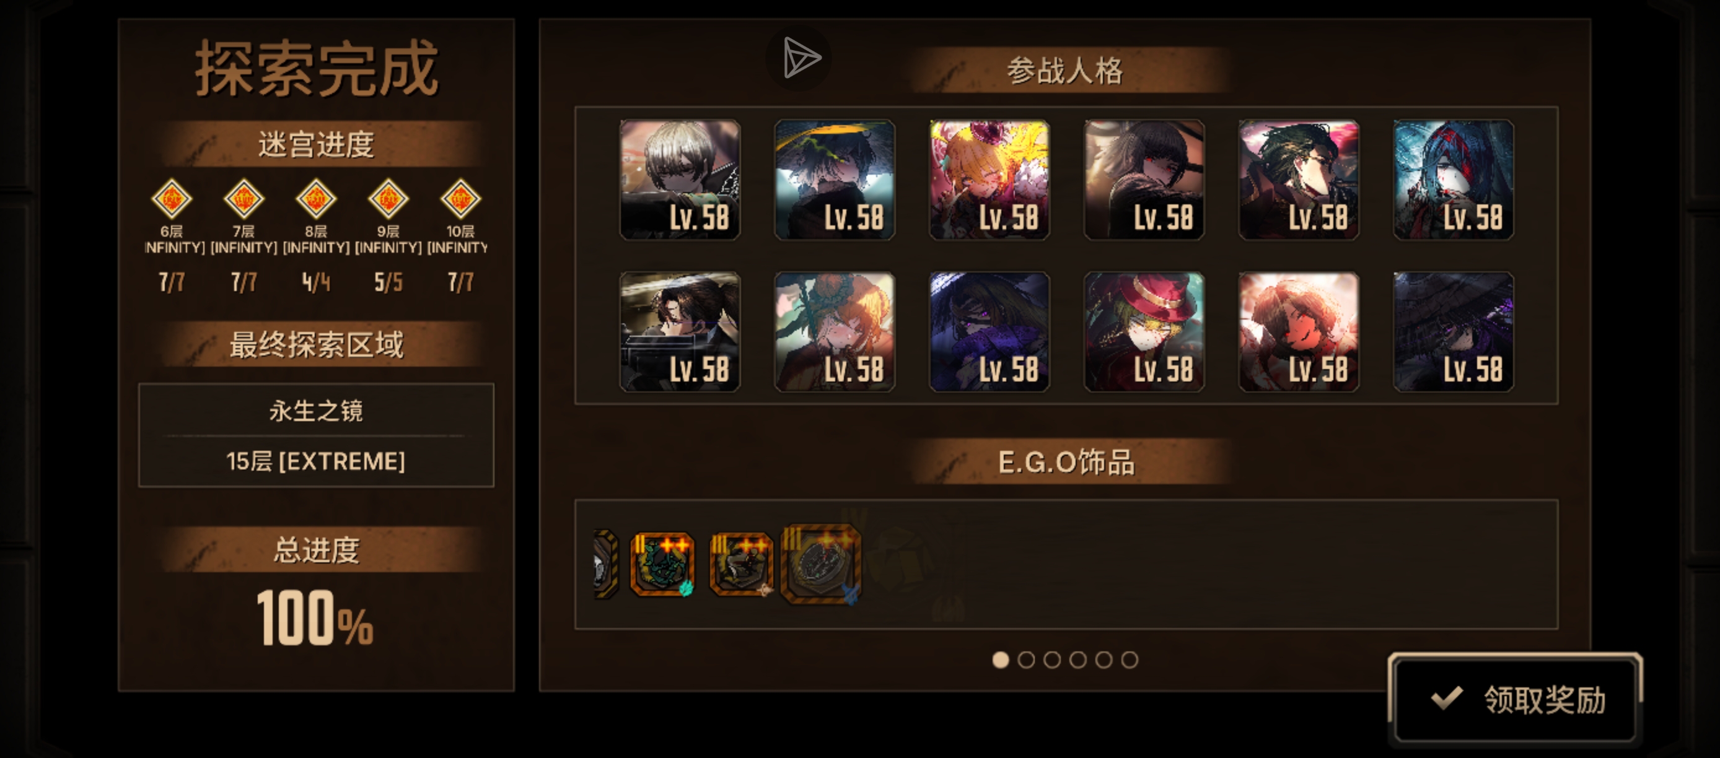1720x758 pixels.
Task: Go to the second page indicator dot
Action: pyautogui.click(x=1026, y=660)
